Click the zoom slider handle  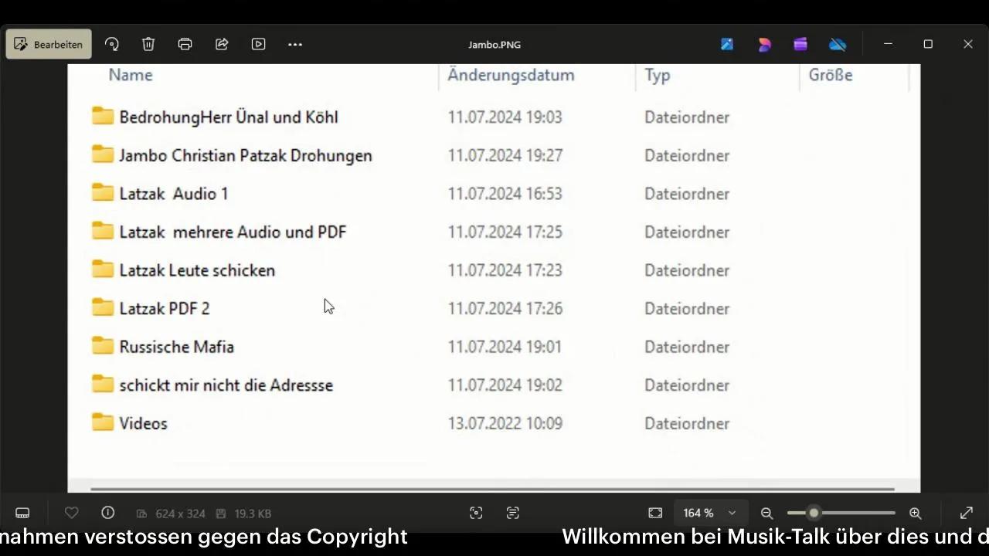coord(814,513)
